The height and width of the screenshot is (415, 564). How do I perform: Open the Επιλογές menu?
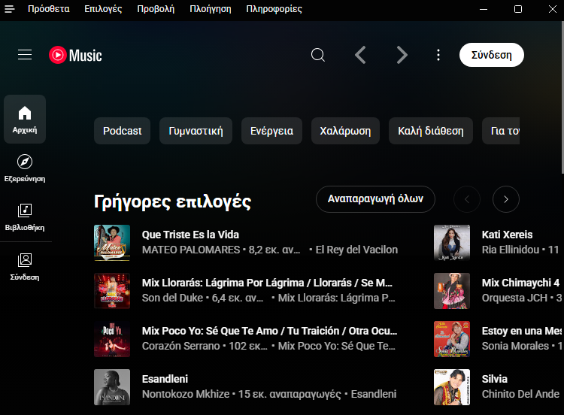[103, 9]
